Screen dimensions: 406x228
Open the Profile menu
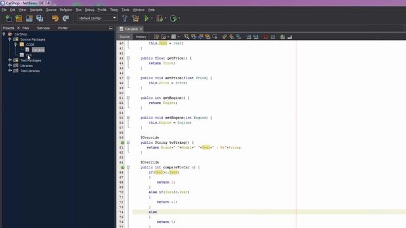click(x=101, y=10)
